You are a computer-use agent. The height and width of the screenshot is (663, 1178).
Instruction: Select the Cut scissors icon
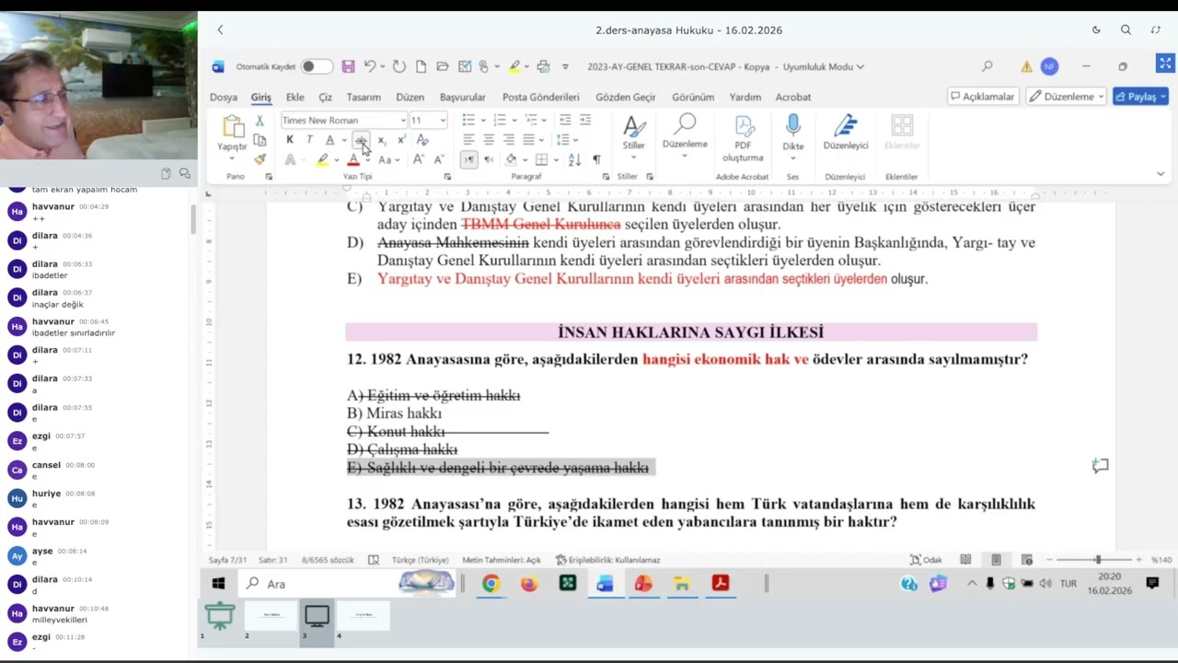(260, 121)
